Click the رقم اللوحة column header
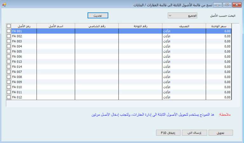This screenshot has height=143, width=244. click(x=140, y=26)
